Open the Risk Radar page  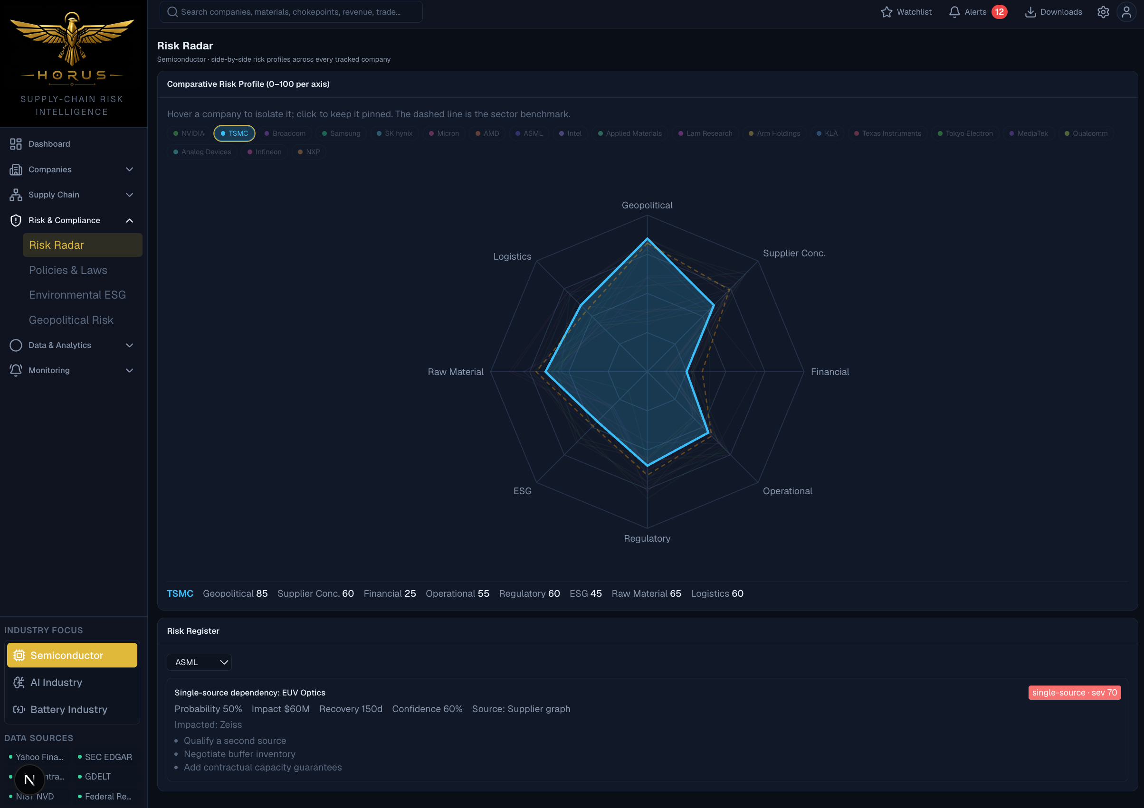tap(83, 245)
